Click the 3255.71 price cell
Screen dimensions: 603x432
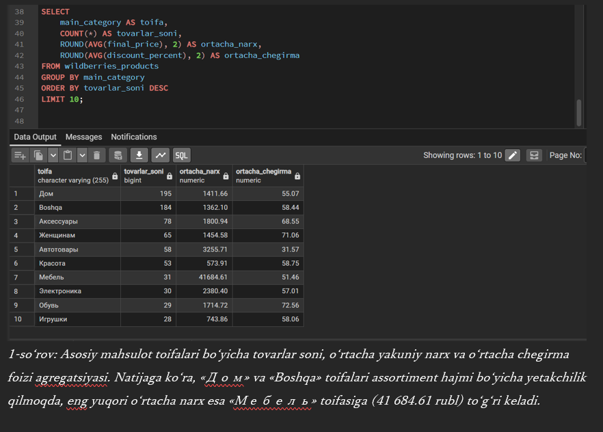(204, 249)
